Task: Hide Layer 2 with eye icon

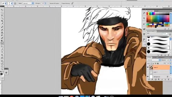Action: pyautogui.click(x=148, y=67)
